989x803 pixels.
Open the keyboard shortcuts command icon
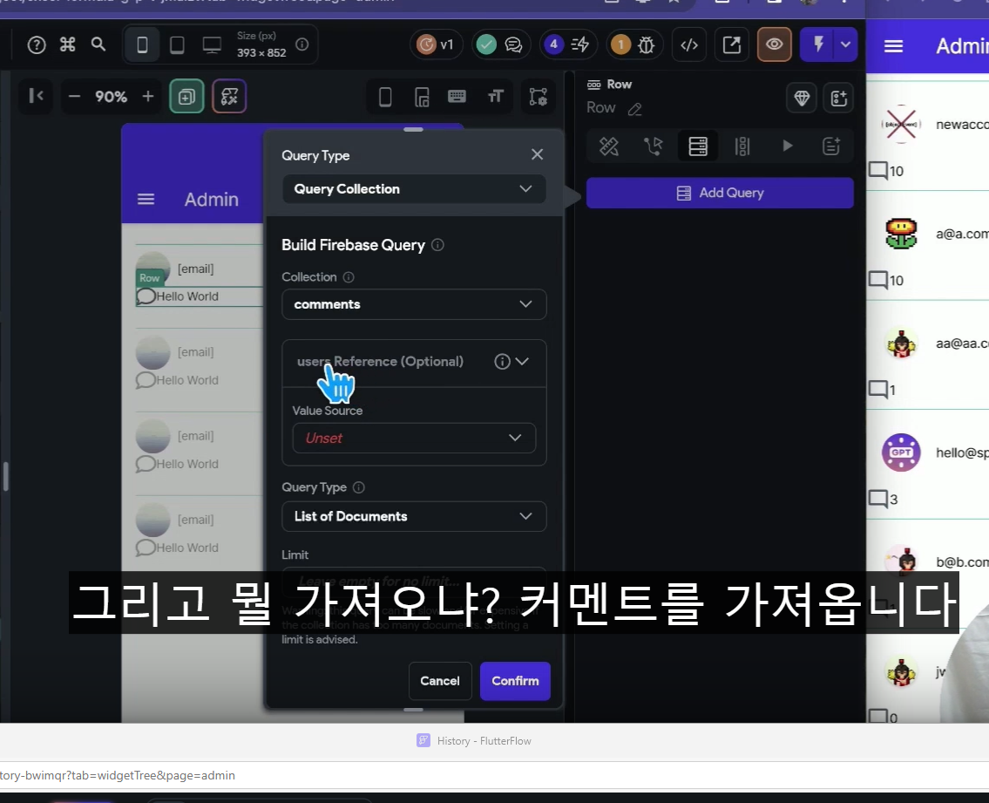pyautogui.click(x=67, y=44)
